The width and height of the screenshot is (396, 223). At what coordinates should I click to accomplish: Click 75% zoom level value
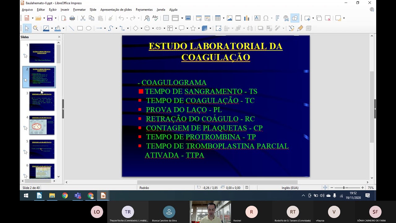click(371, 188)
